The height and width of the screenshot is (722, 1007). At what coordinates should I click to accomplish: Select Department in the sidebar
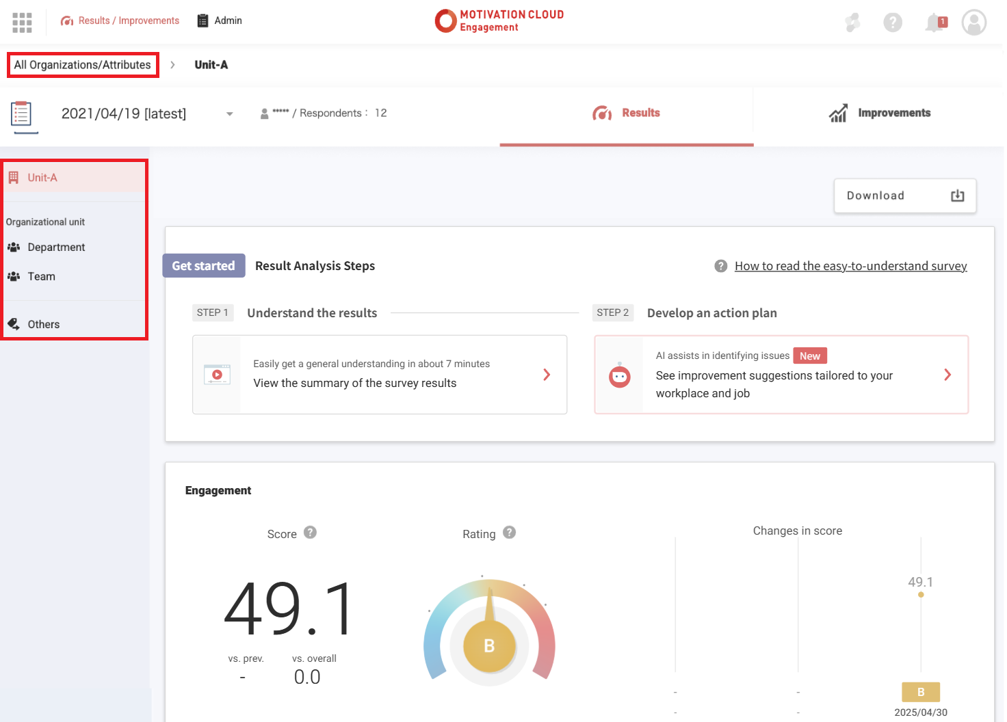pos(56,248)
